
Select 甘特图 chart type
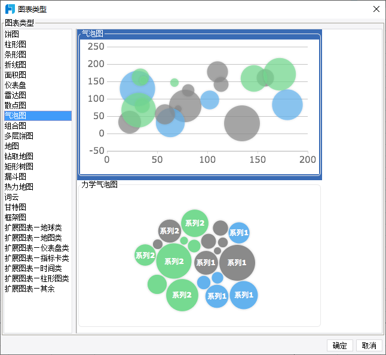pos(38,207)
